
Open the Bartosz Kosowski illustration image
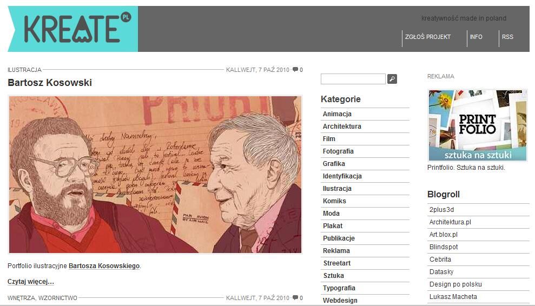coord(155,175)
